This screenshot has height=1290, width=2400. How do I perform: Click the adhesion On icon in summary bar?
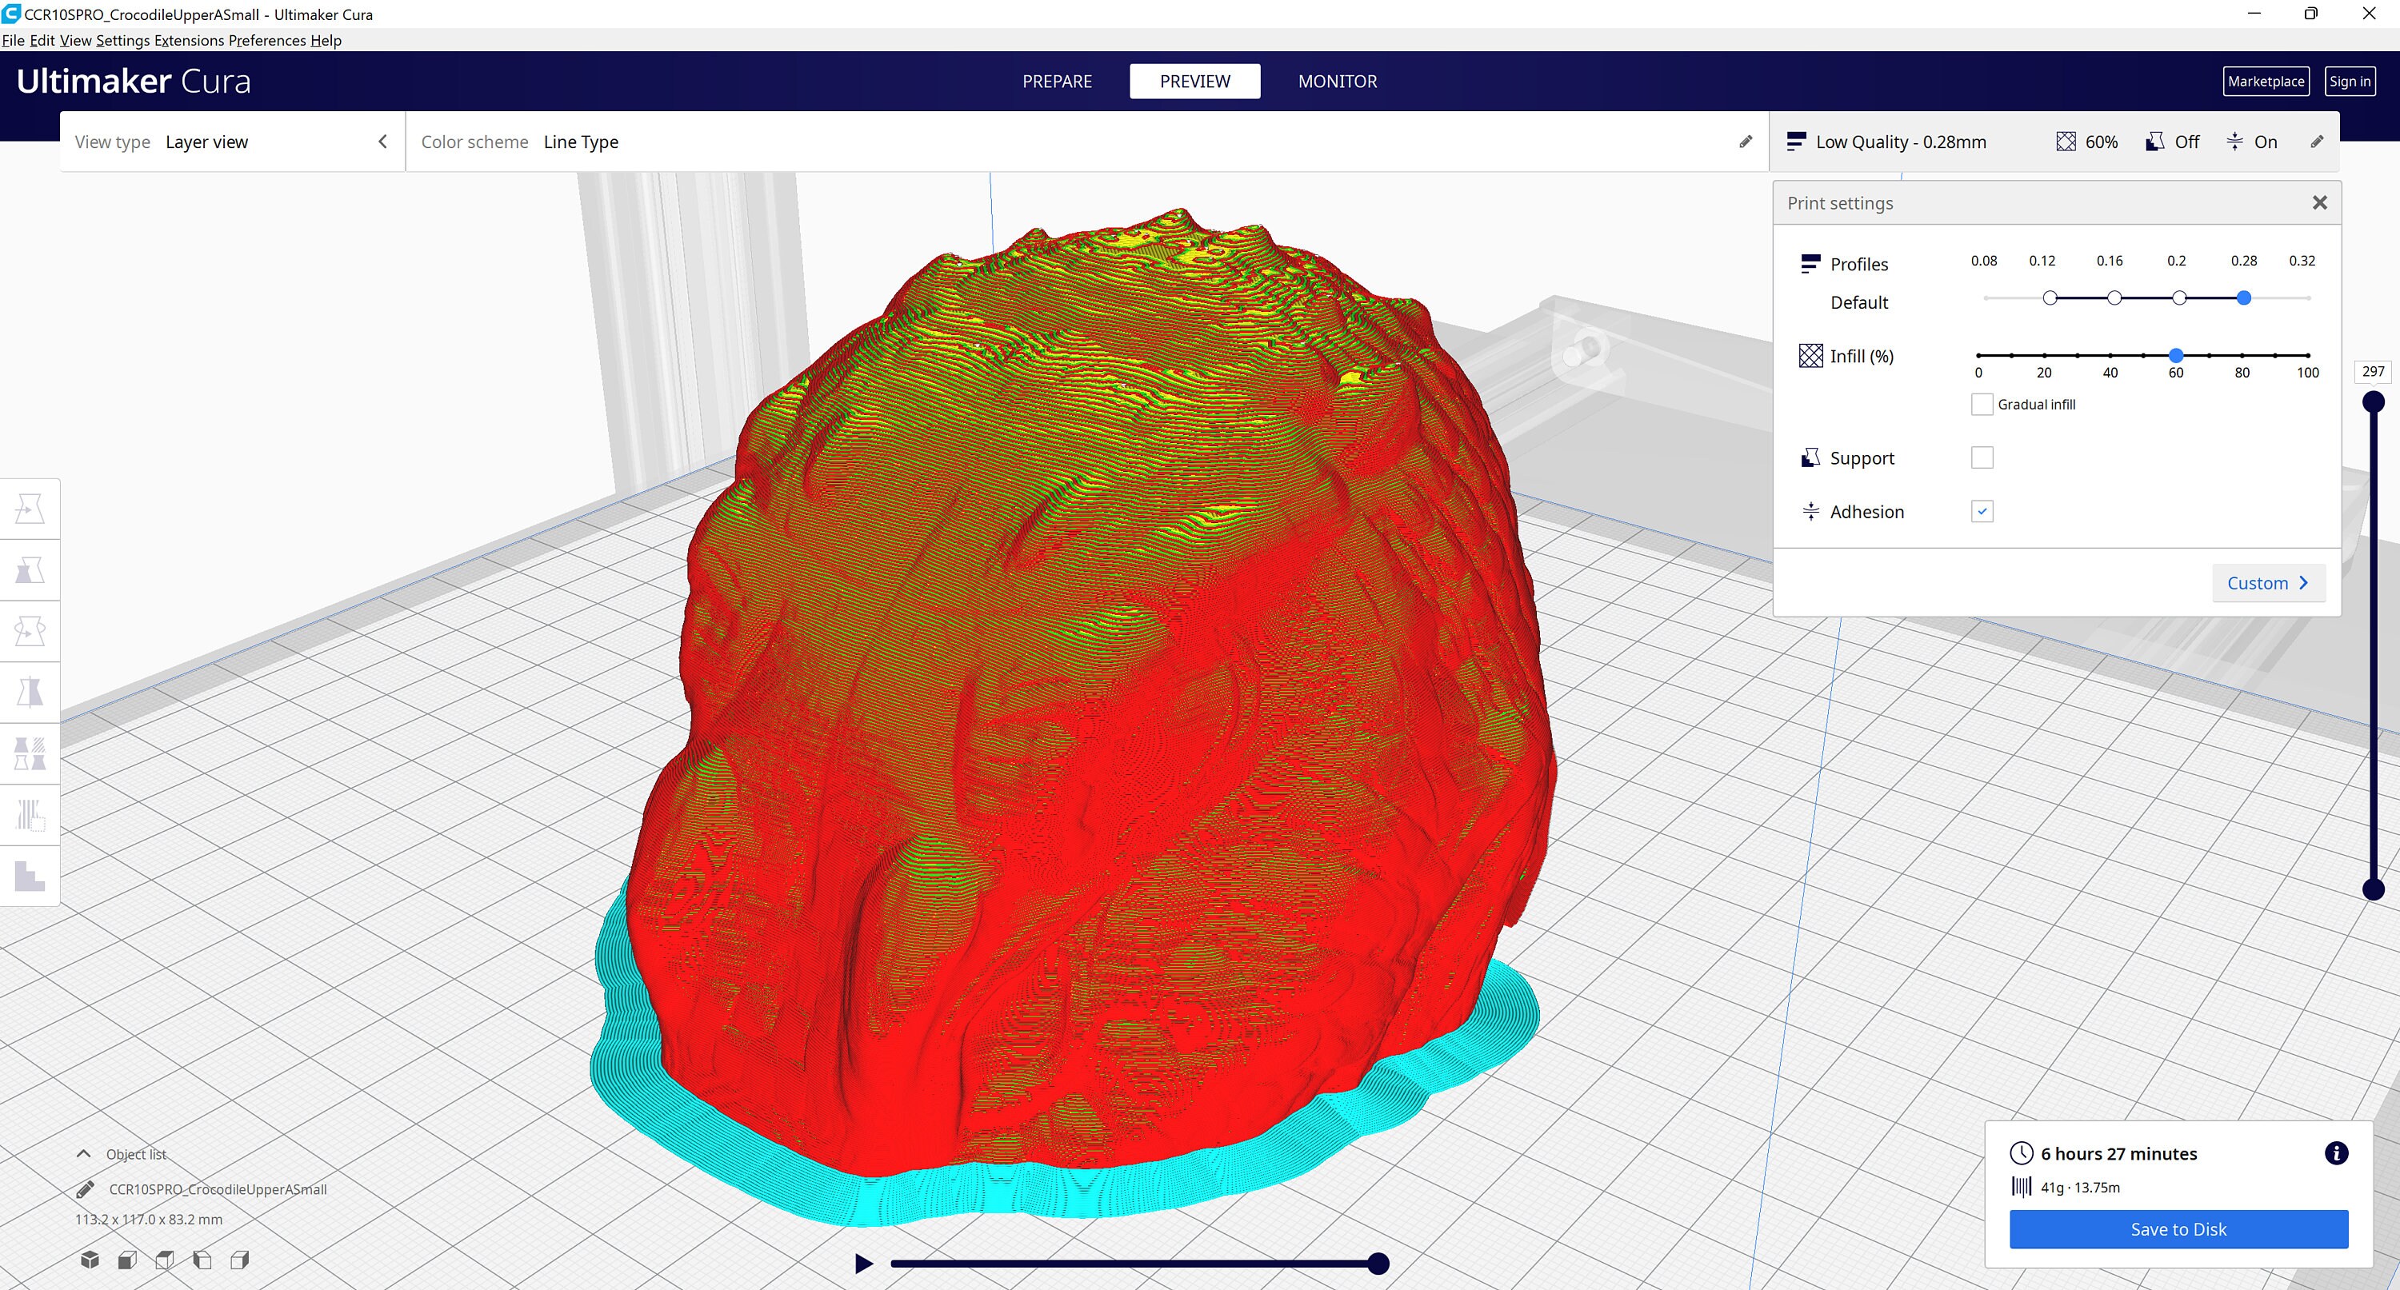(x=2234, y=142)
